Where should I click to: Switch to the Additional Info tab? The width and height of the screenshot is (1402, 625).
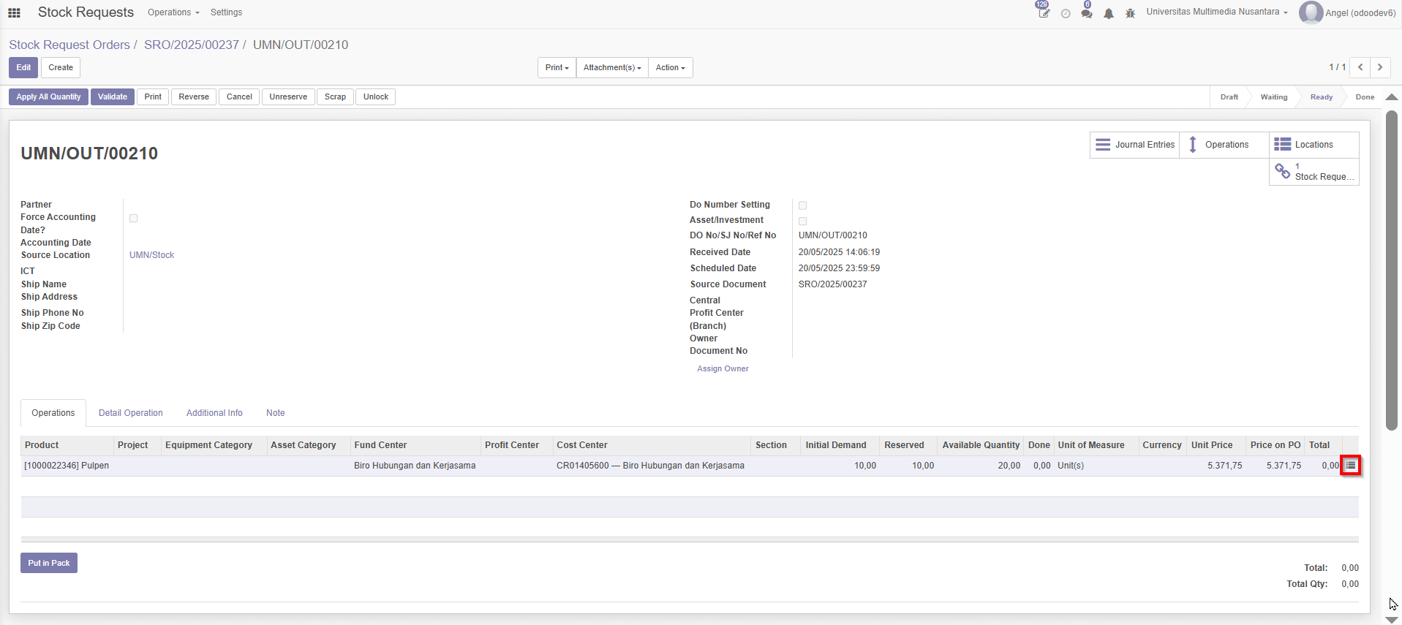coord(214,413)
